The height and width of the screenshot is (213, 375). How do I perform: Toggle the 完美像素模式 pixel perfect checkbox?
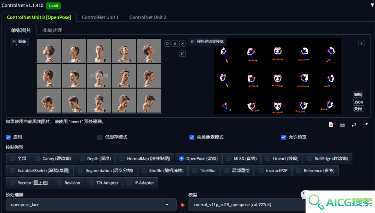(192, 137)
